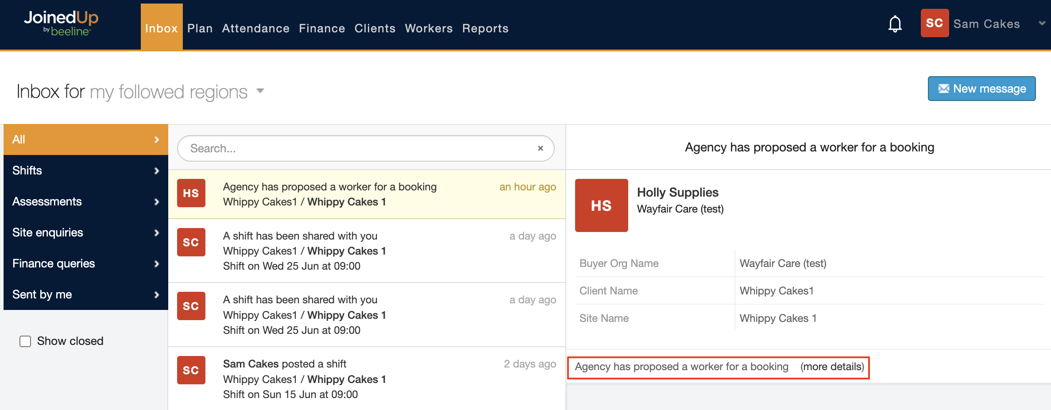Viewport: 1051px width, 410px height.
Task: Switch to the Attendance tab
Action: (x=255, y=28)
